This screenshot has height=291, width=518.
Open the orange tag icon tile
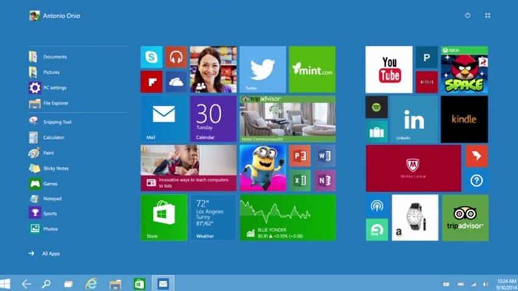click(x=477, y=156)
